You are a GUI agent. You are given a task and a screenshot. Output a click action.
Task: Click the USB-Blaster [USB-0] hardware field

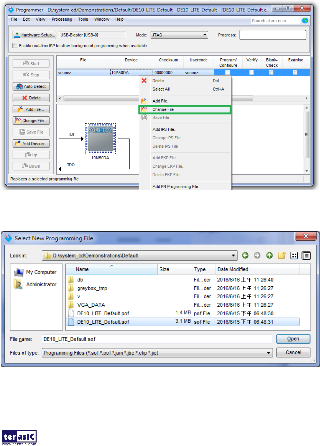(92, 35)
